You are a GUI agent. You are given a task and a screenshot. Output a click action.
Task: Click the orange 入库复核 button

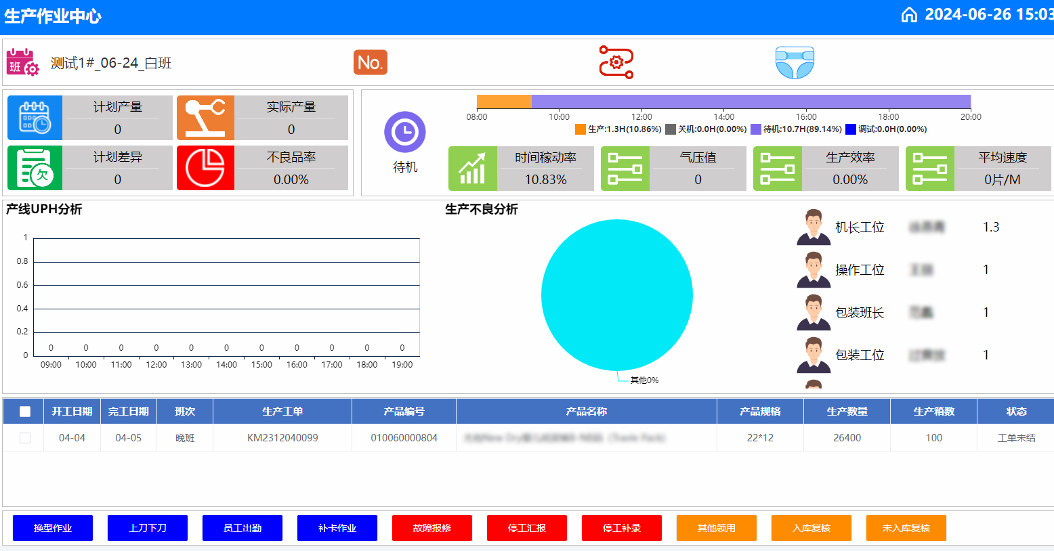[x=811, y=528]
